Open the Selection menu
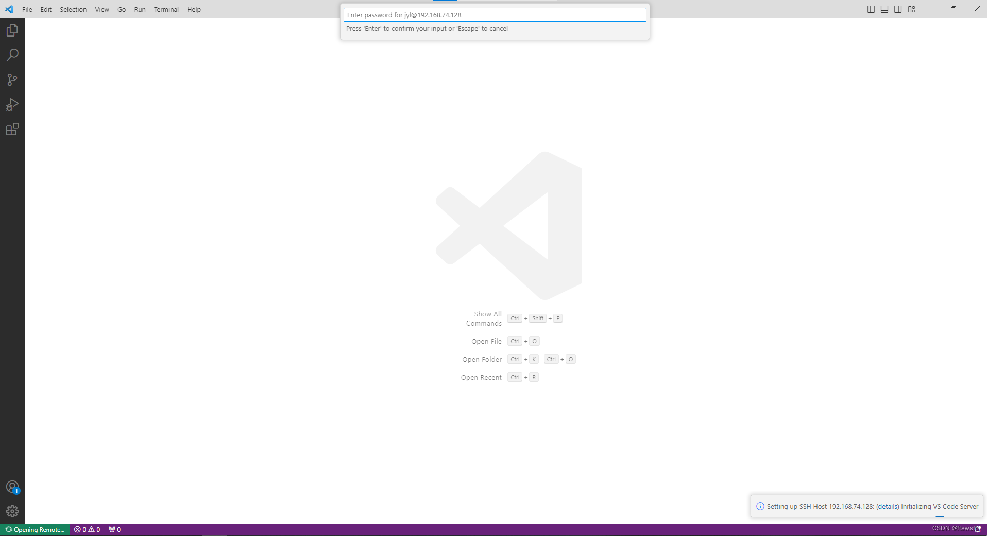The height and width of the screenshot is (536, 987). point(73,9)
